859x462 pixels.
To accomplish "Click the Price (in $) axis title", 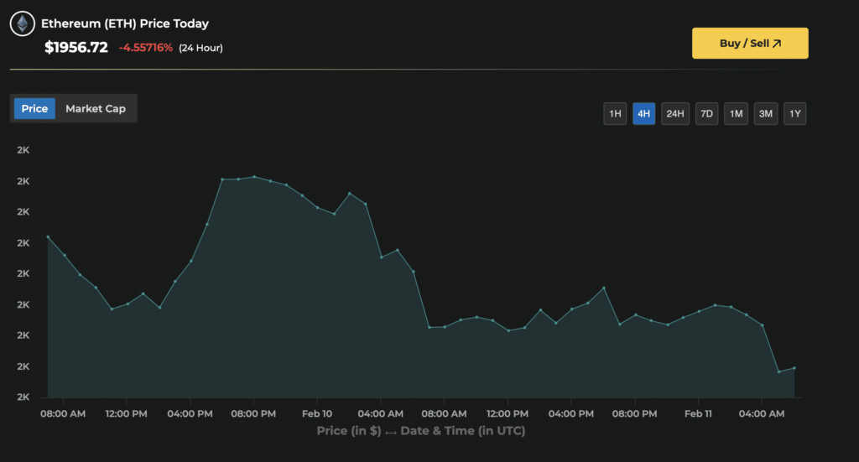I will point(348,431).
